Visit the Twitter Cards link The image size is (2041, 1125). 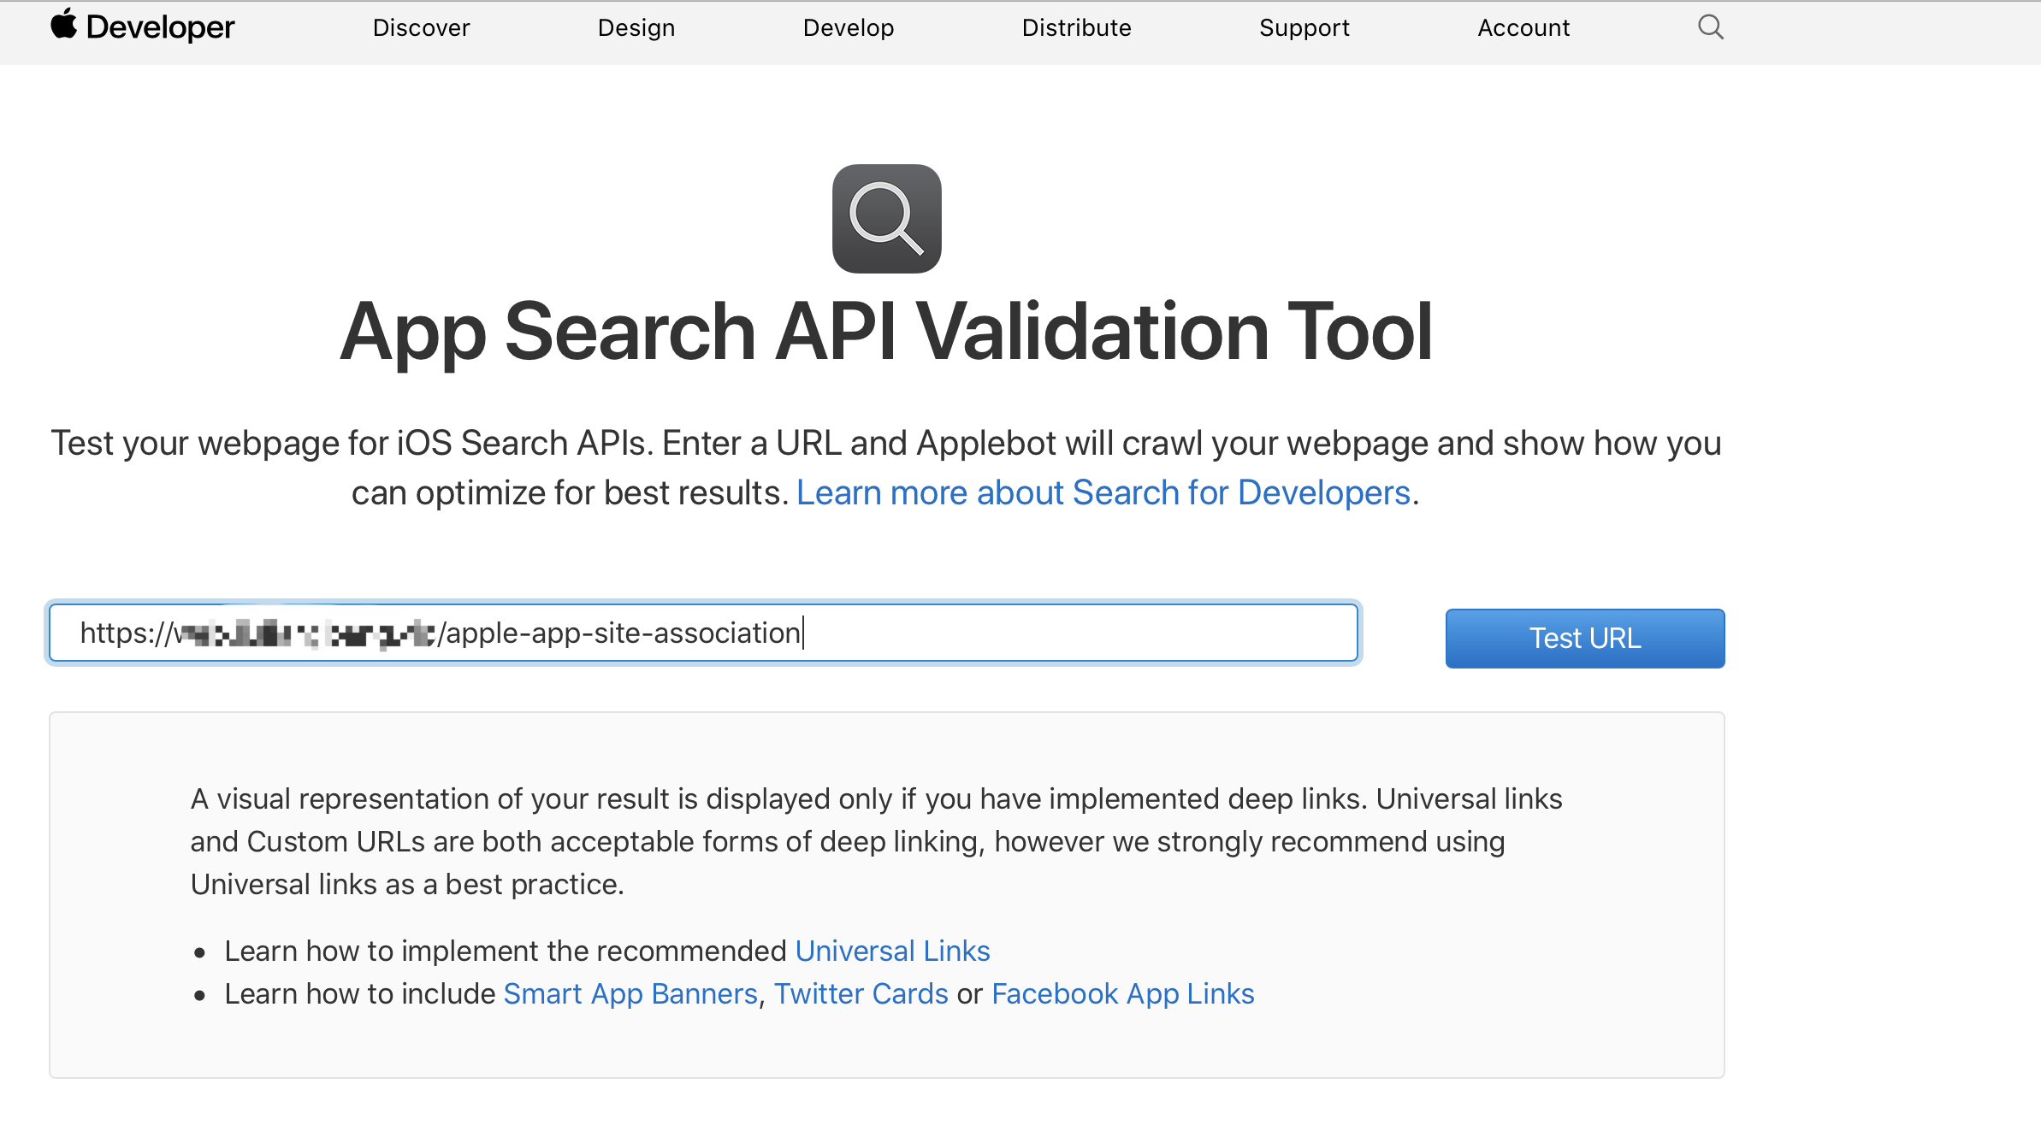(x=861, y=993)
